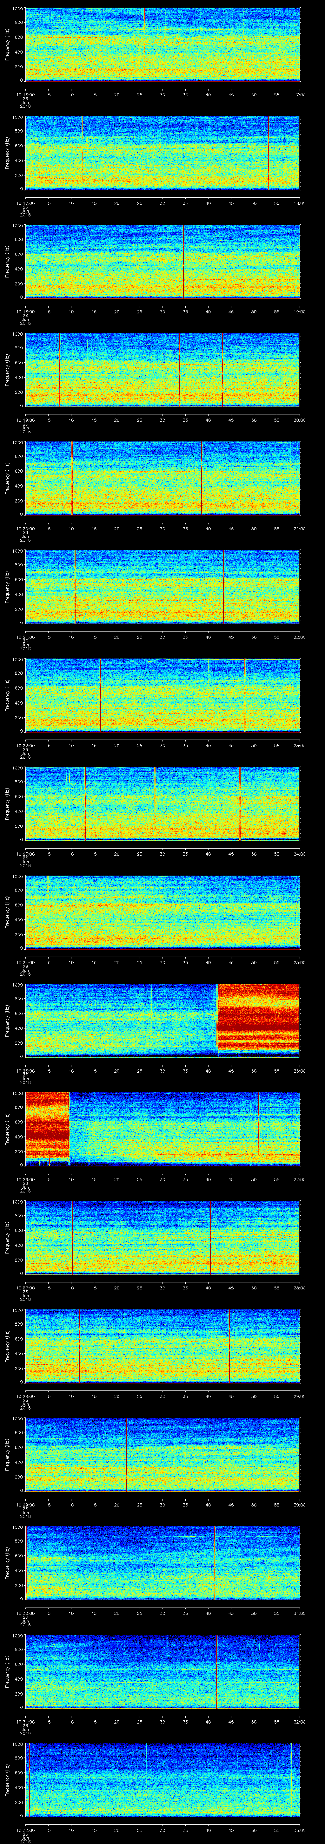
Task: Select the 10:30:00 time axis label
Action: point(25,1613)
